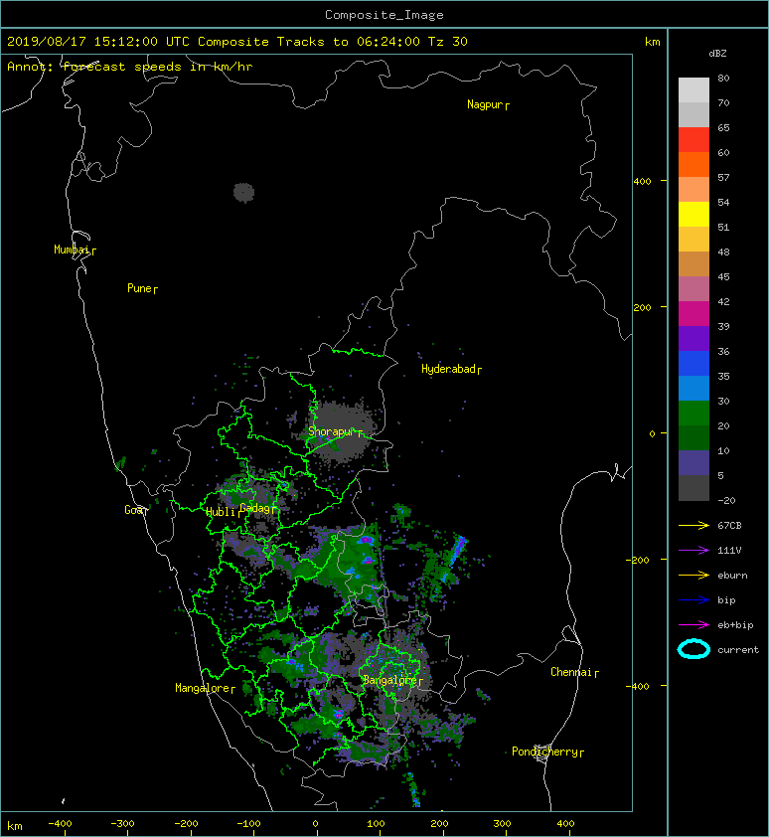Click the -100 tick on horizontal axis
The height and width of the screenshot is (837, 769).
pyautogui.click(x=248, y=824)
